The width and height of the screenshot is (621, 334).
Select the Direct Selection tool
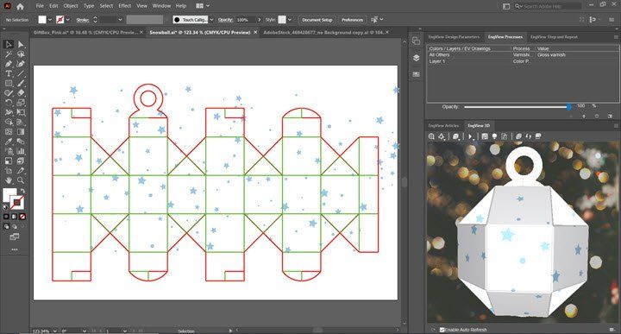(21, 44)
